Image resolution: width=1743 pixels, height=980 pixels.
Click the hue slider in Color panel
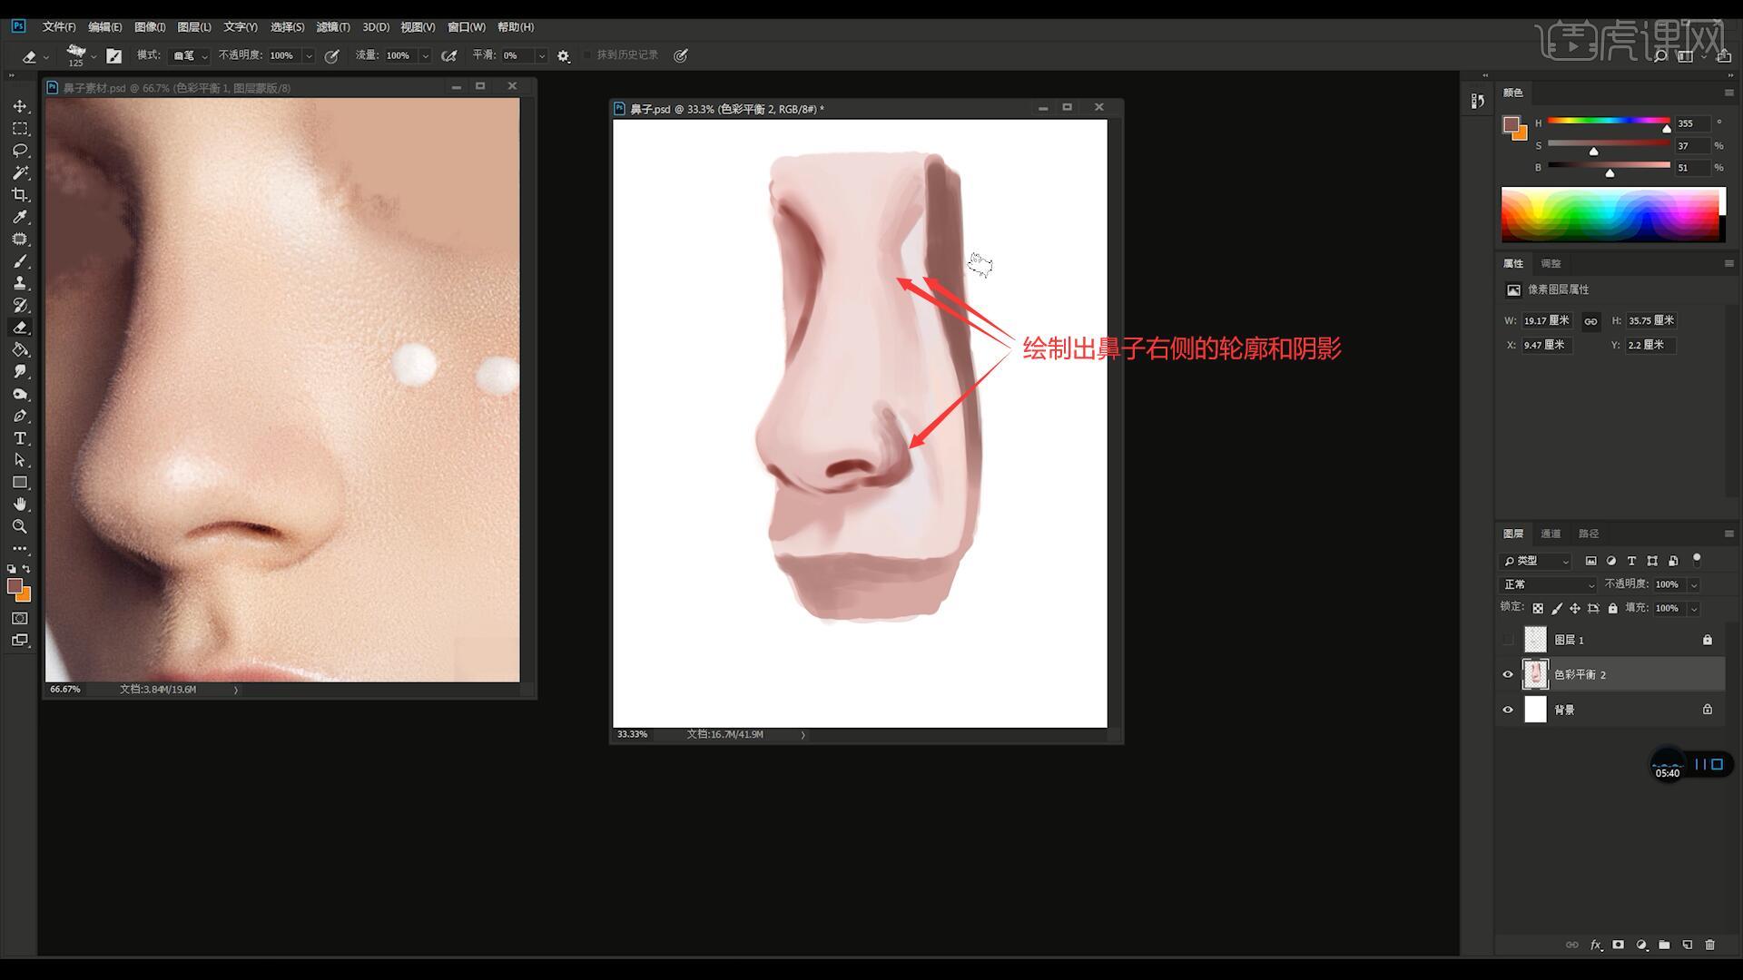click(1608, 121)
